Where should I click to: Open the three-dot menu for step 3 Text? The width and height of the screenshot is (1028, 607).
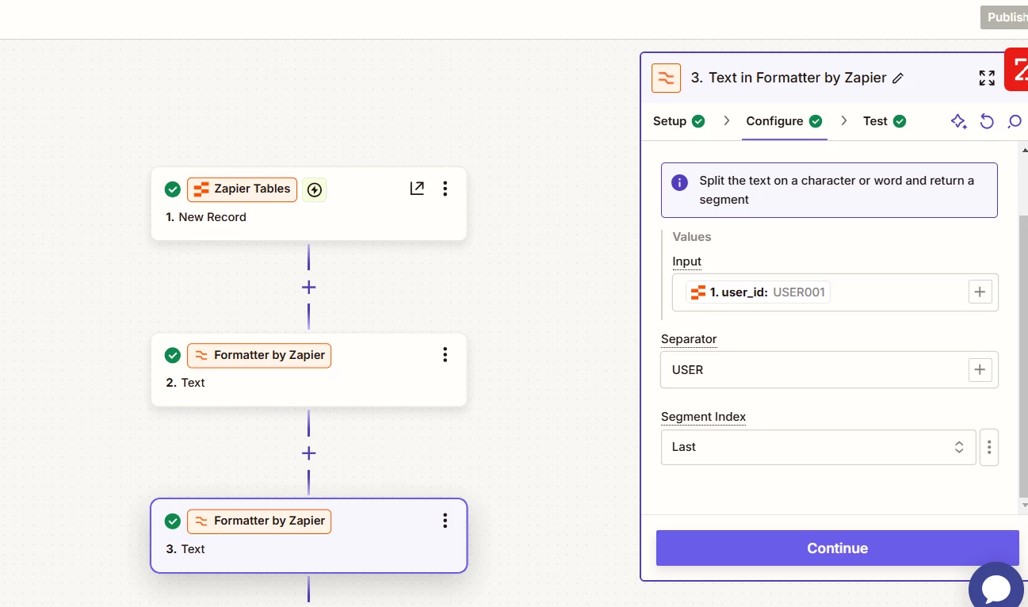coord(445,520)
